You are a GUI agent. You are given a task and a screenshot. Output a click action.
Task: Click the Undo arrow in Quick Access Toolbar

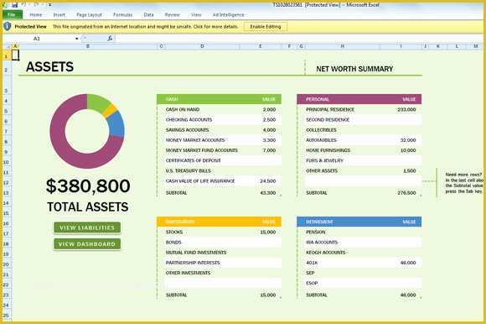(23, 5)
